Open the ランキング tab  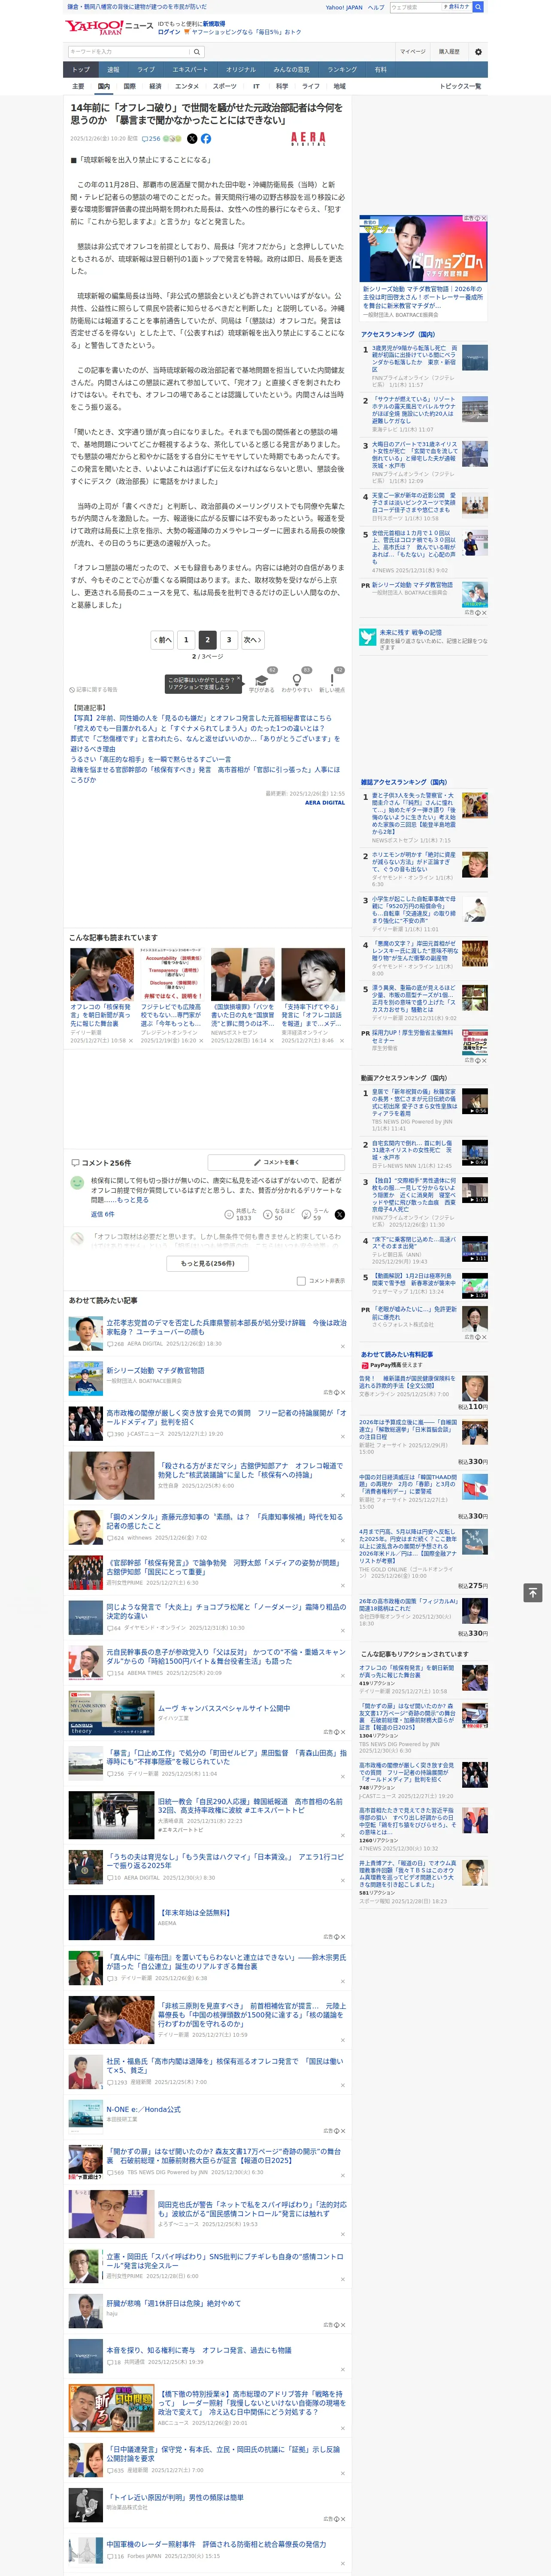[342, 70]
